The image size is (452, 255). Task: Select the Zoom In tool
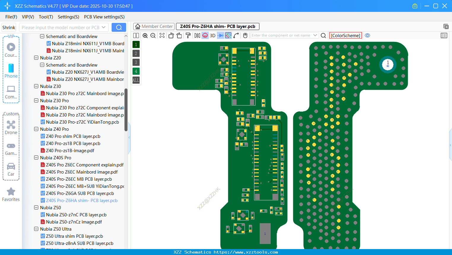(x=145, y=35)
